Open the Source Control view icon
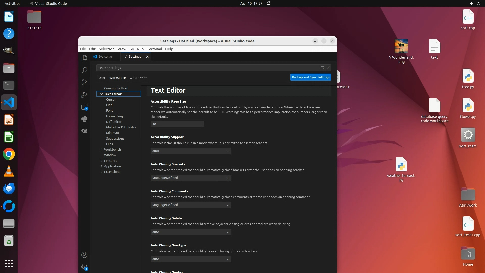 click(x=84, y=82)
